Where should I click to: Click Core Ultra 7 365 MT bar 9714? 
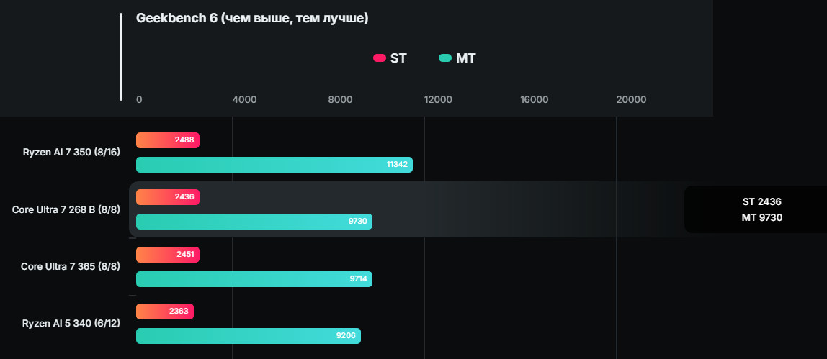click(x=254, y=279)
